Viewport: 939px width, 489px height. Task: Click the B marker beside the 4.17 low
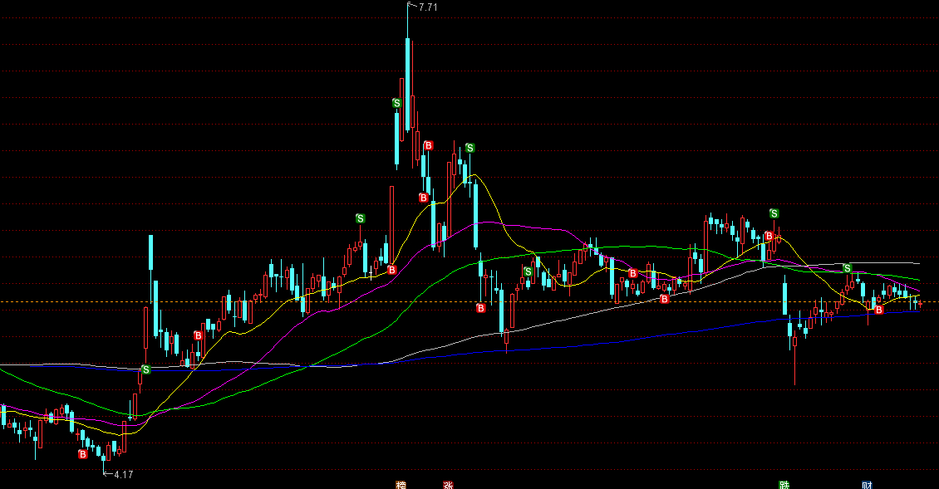click(82, 454)
